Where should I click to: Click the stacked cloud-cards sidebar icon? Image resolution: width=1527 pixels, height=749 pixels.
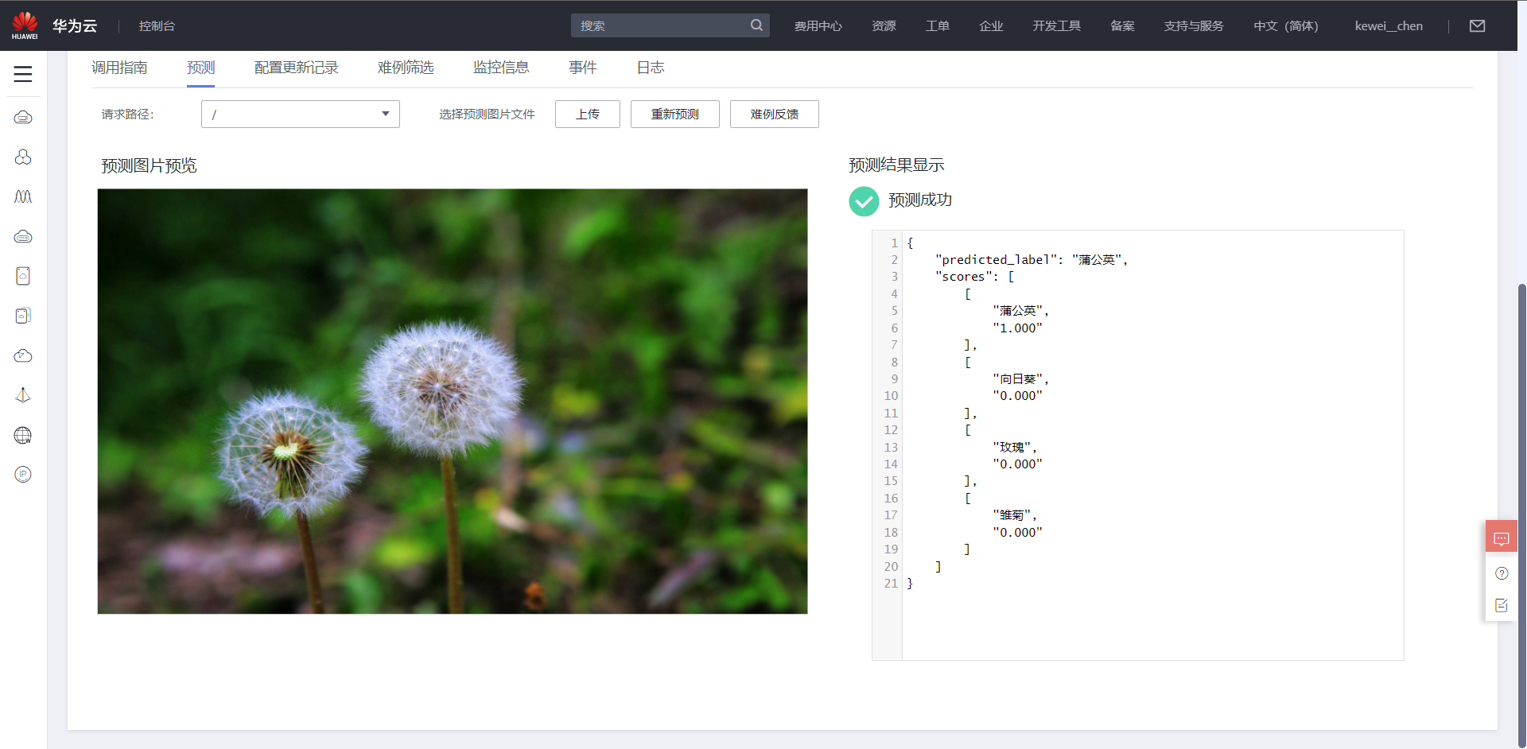[23, 316]
